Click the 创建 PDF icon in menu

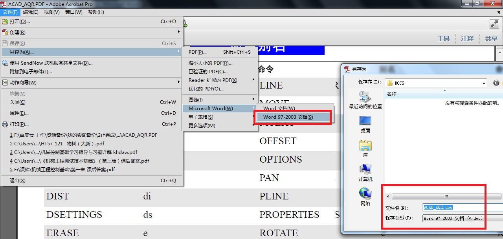5,33
